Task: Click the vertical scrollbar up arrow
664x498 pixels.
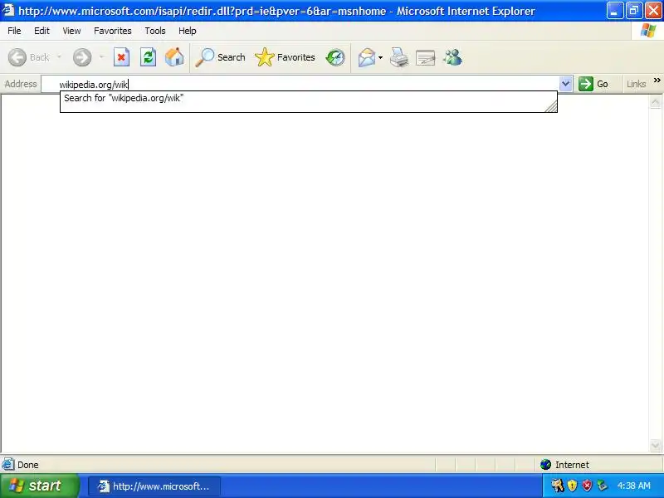Action: [x=655, y=102]
